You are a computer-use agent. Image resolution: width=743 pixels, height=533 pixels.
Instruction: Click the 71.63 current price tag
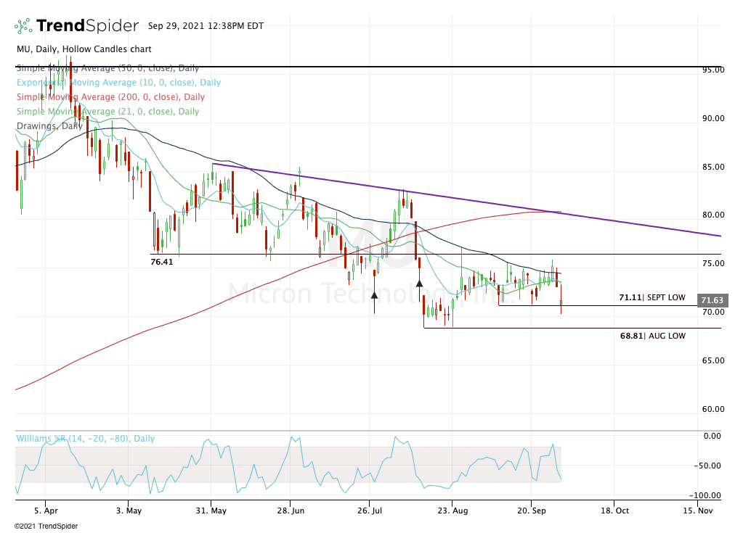point(712,300)
